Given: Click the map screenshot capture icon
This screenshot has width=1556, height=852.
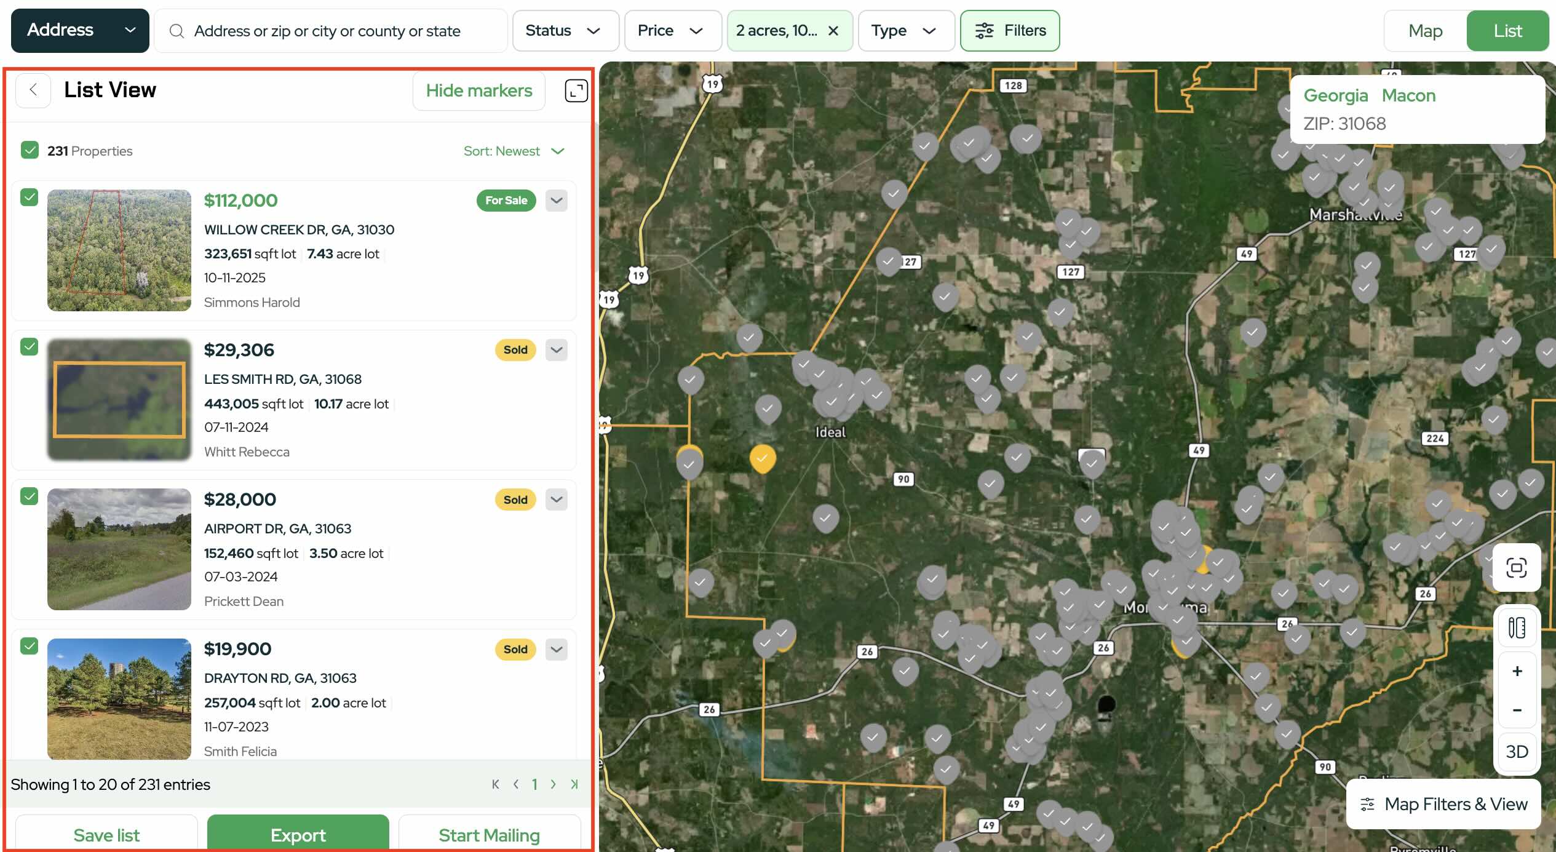Looking at the screenshot, I should pyautogui.click(x=1517, y=567).
